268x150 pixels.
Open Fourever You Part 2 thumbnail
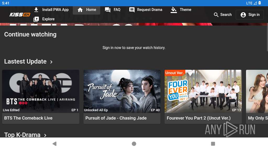[203, 91]
